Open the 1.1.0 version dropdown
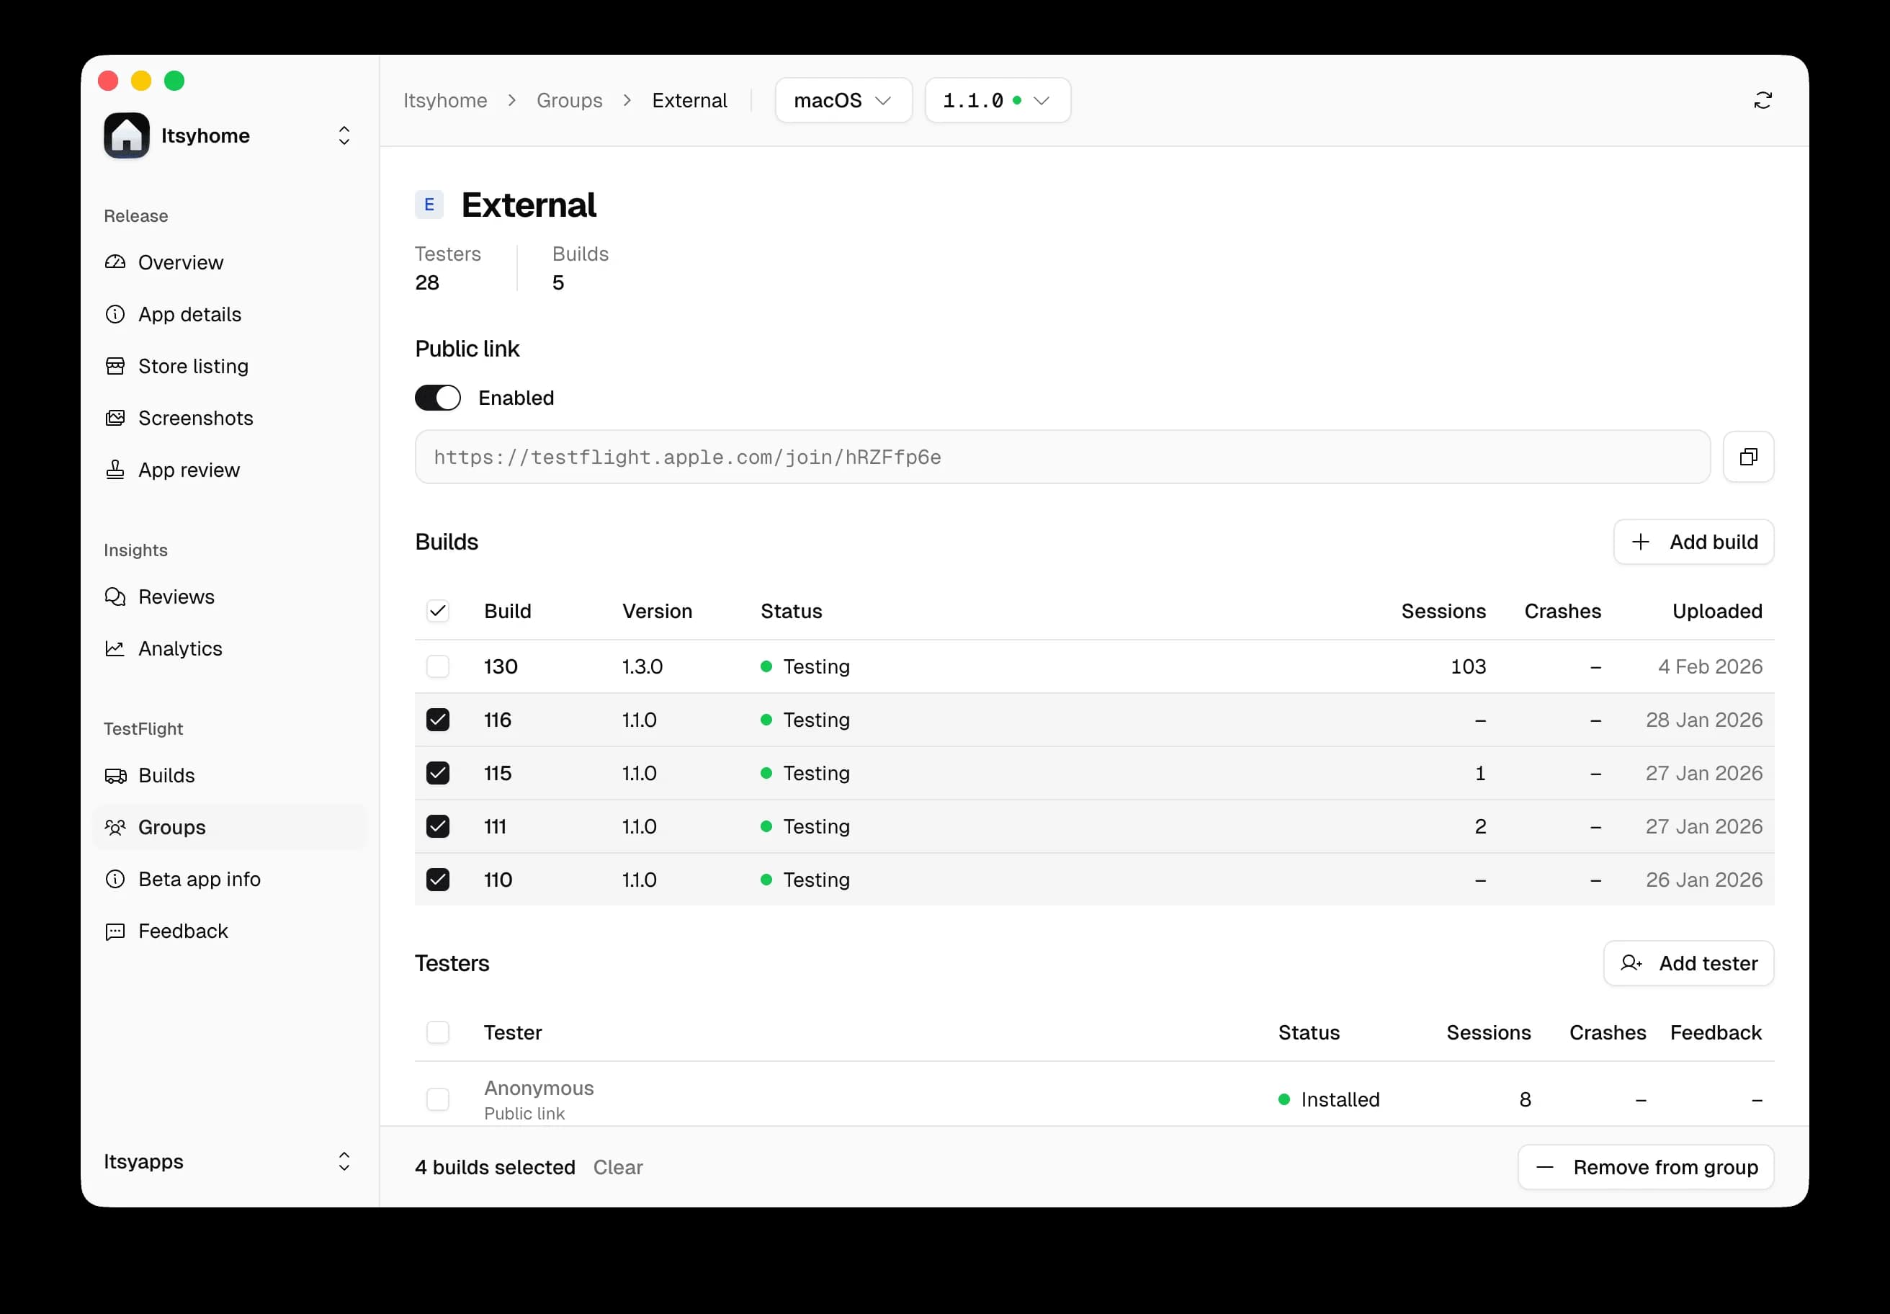This screenshot has width=1890, height=1314. pos(996,99)
